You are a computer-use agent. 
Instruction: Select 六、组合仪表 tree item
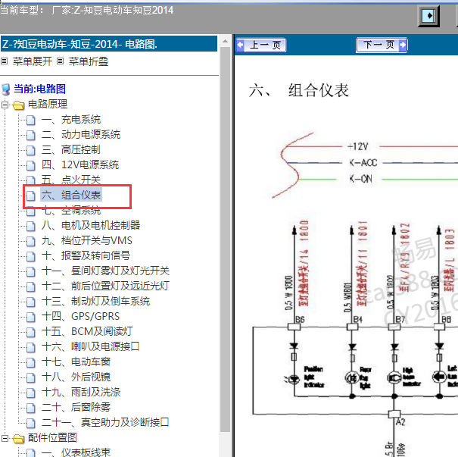click(x=71, y=195)
